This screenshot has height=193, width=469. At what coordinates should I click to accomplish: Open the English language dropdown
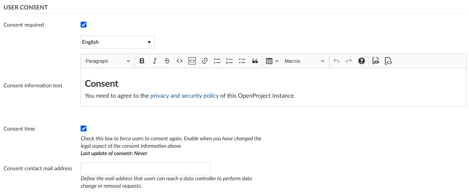click(x=117, y=42)
